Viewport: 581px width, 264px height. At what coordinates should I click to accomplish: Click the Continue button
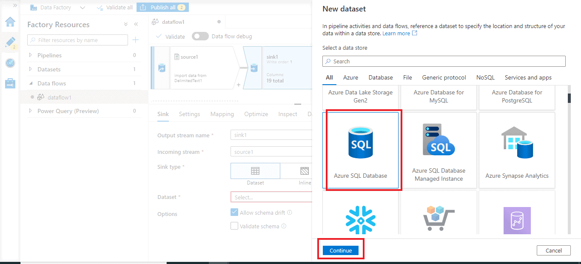[341, 250]
